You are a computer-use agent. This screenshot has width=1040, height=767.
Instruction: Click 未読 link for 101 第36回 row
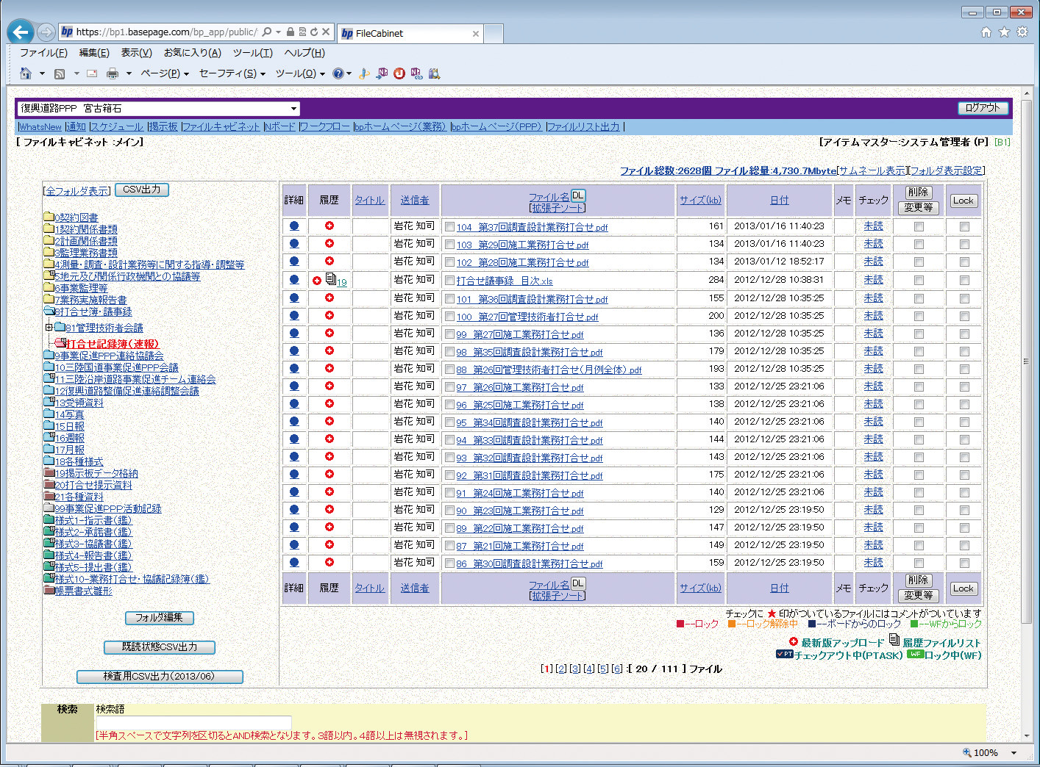click(x=873, y=298)
